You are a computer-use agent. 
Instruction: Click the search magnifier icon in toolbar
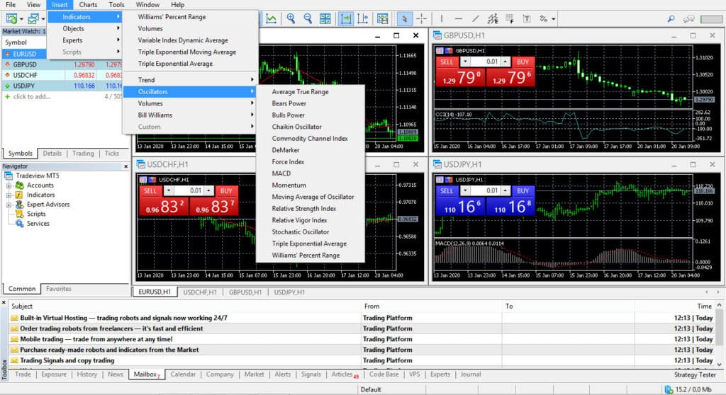(671, 18)
